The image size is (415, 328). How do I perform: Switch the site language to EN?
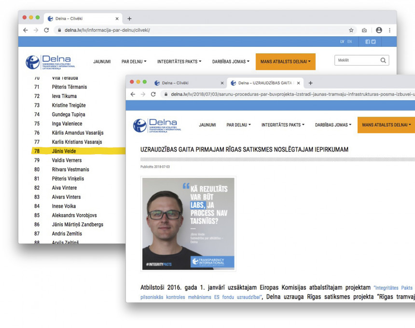coord(349,42)
